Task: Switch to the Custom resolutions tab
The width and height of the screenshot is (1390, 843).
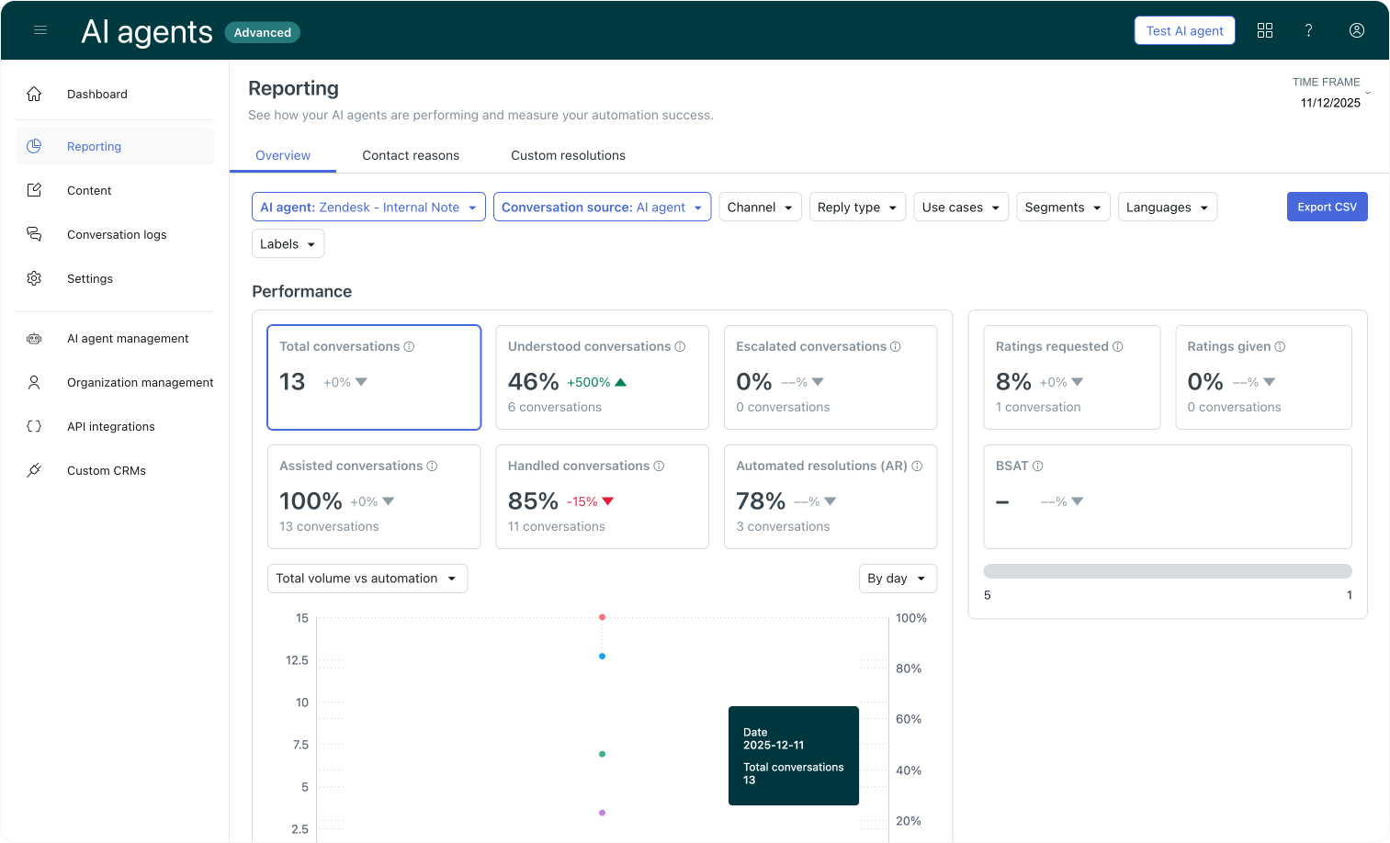Action: pos(568,155)
